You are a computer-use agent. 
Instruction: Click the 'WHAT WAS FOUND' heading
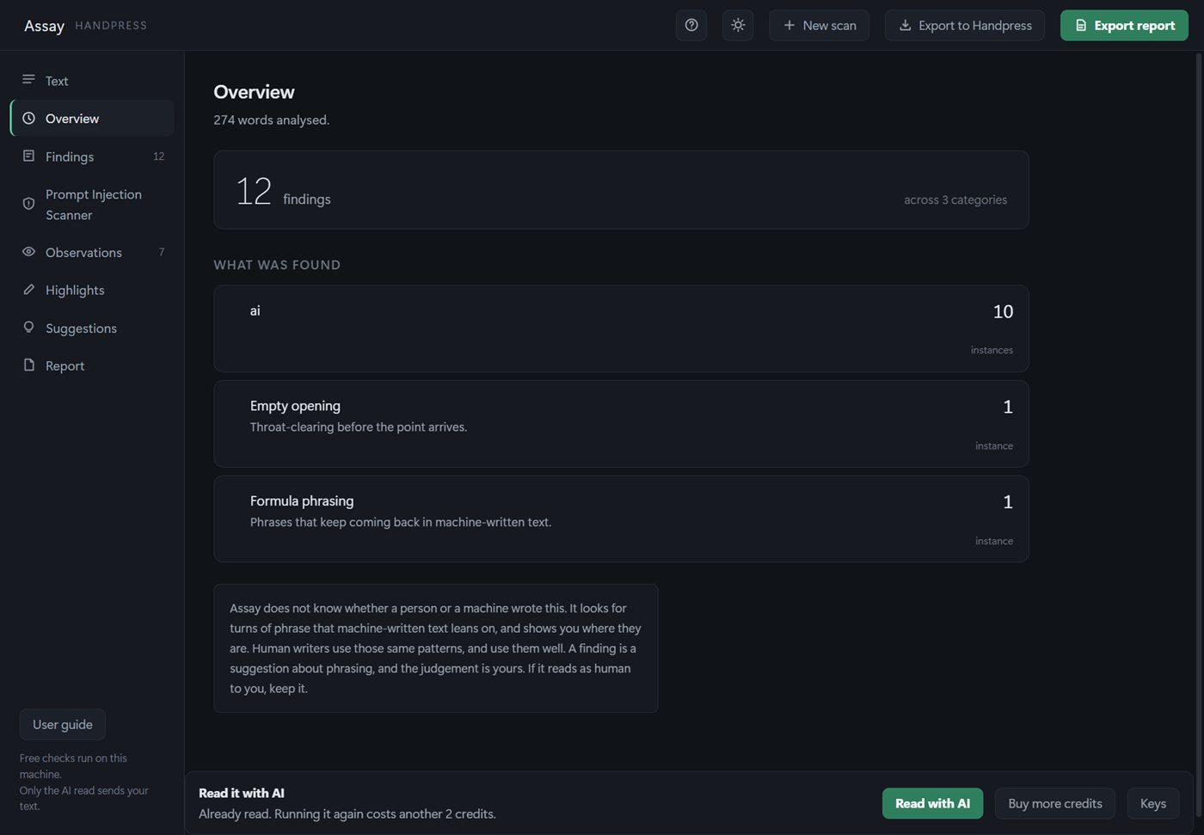(277, 265)
